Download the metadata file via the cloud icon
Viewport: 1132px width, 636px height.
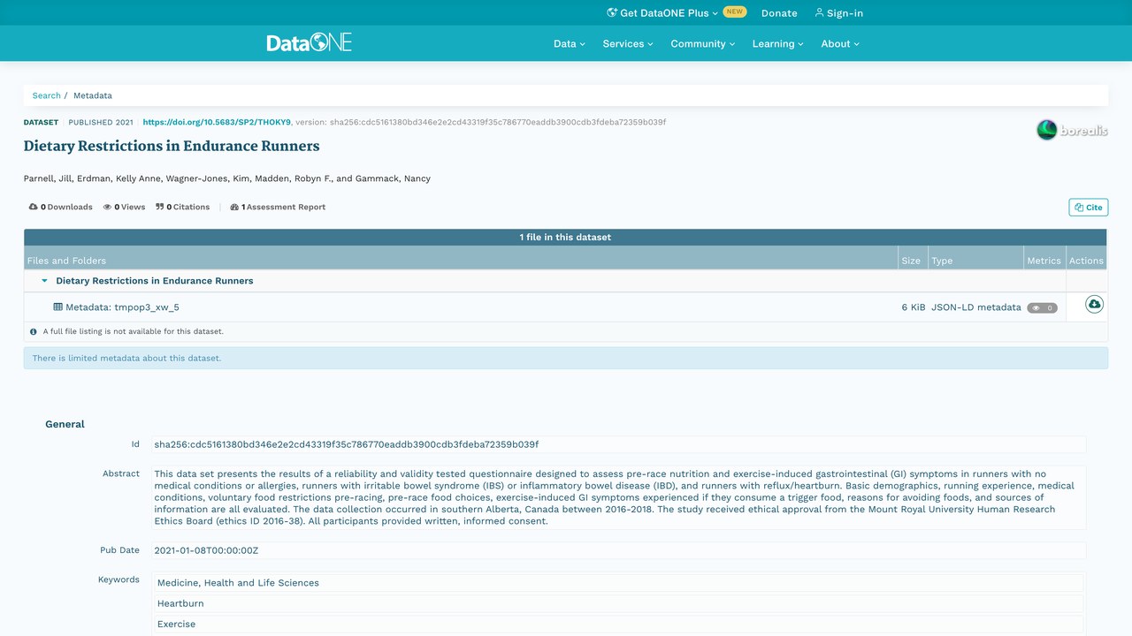[1094, 304]
